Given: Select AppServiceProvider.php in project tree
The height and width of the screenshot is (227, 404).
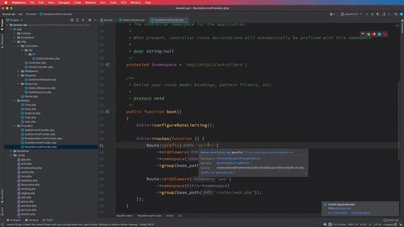Looking at the screenshot, I should point(38,130).
